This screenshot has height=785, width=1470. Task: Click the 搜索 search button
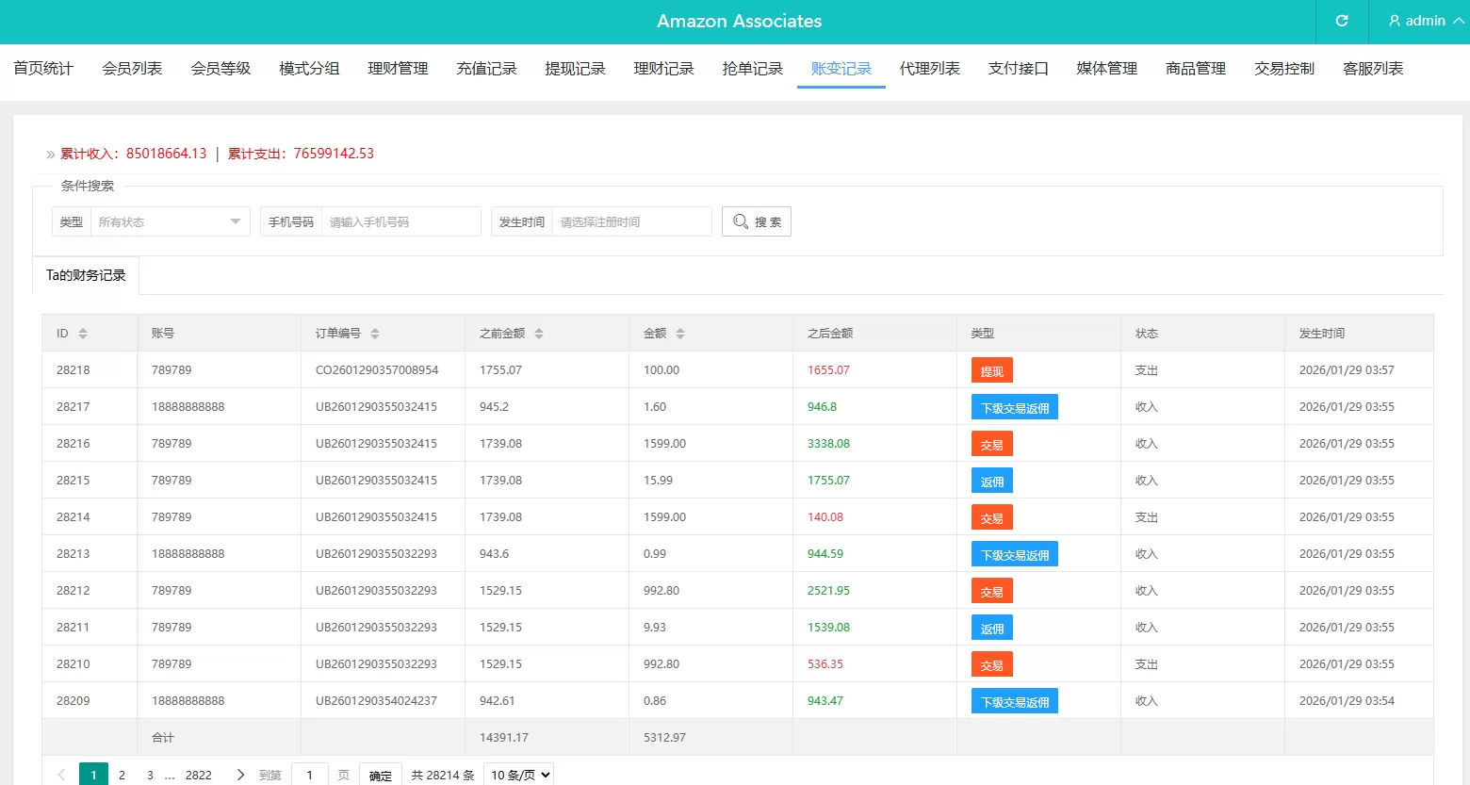757,221
